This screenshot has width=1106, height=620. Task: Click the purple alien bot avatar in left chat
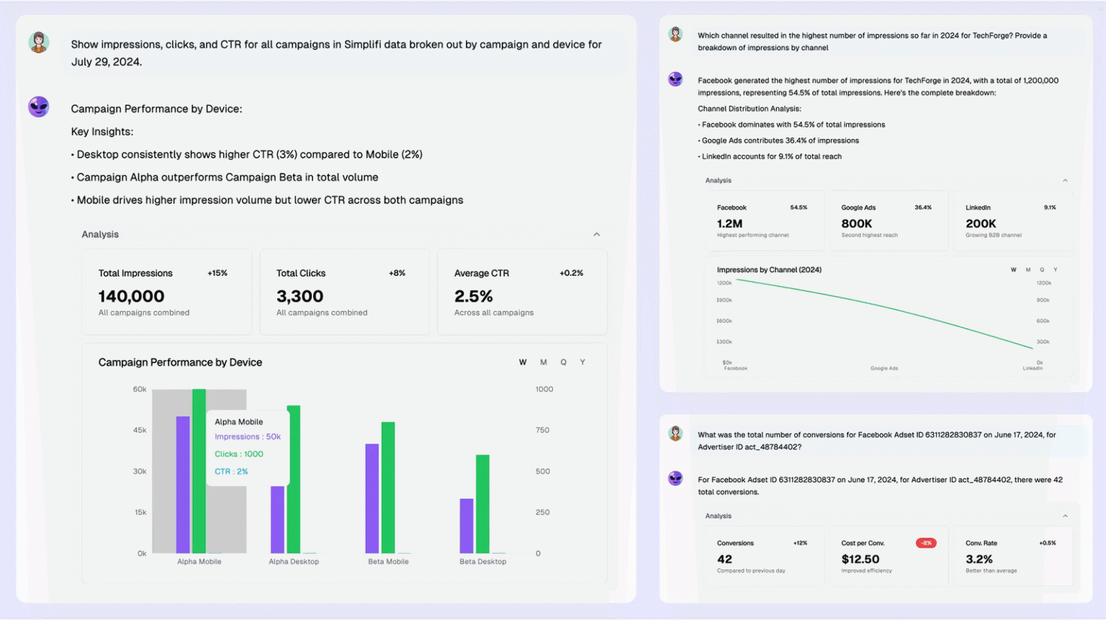[x=39, y=107]
